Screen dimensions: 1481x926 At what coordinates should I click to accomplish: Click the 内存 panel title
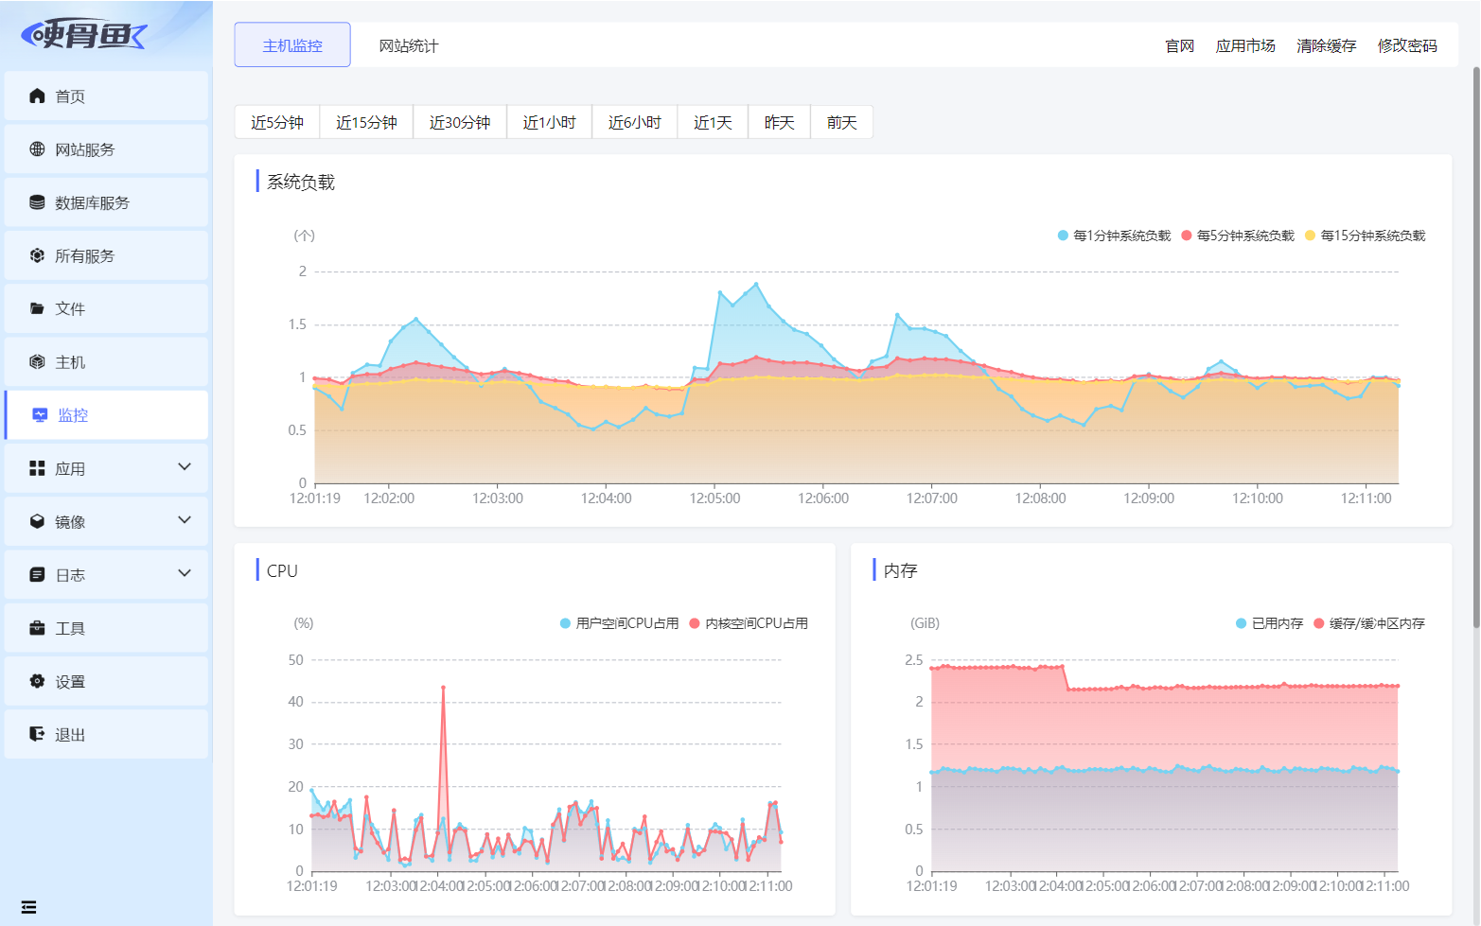pyautogui.click(x=901, y=570)
